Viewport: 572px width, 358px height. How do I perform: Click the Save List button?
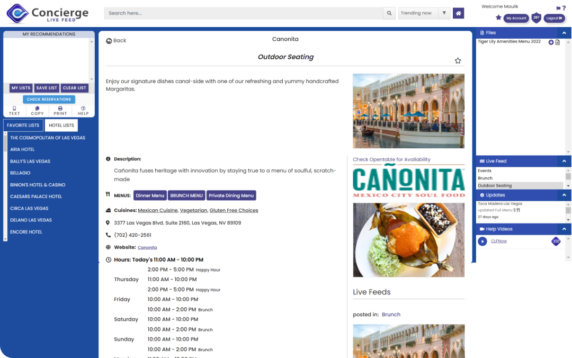pos(46,88)
